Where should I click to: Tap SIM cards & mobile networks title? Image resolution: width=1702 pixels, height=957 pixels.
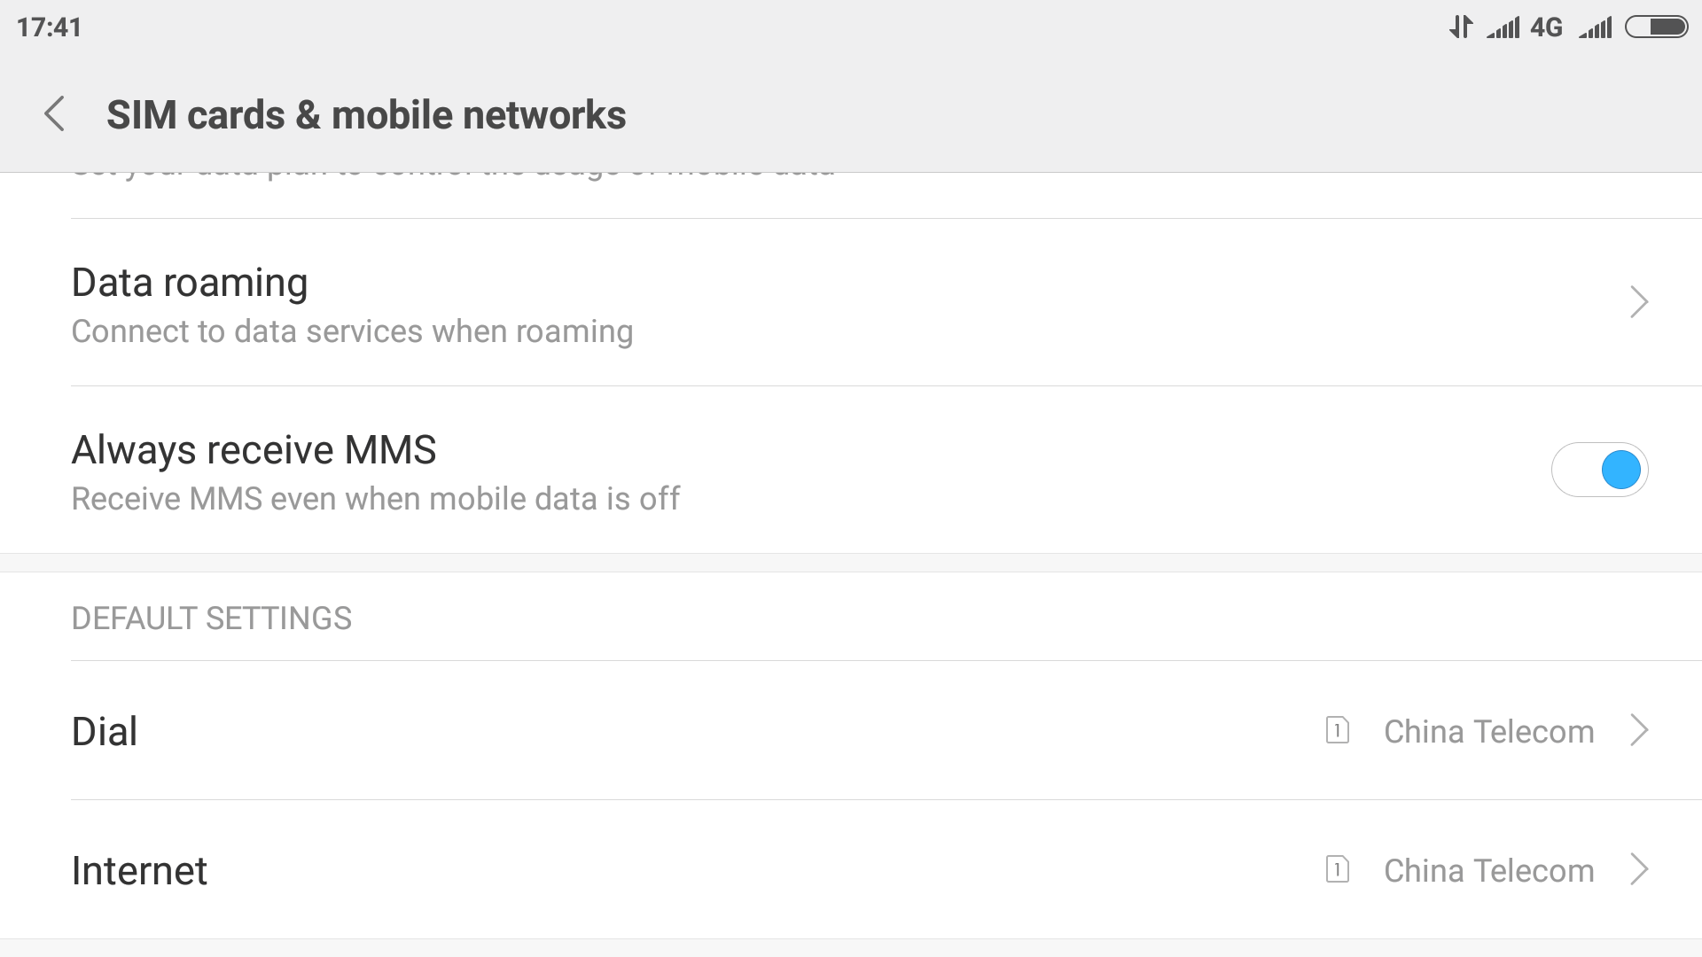click(x=366, y=115)
